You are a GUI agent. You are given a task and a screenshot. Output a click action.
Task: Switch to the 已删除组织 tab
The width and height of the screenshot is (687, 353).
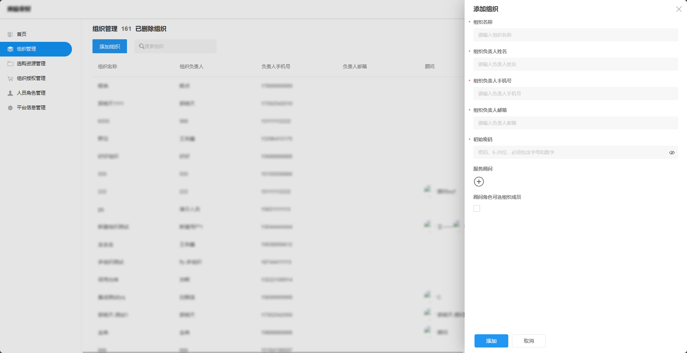pos(151,29)
